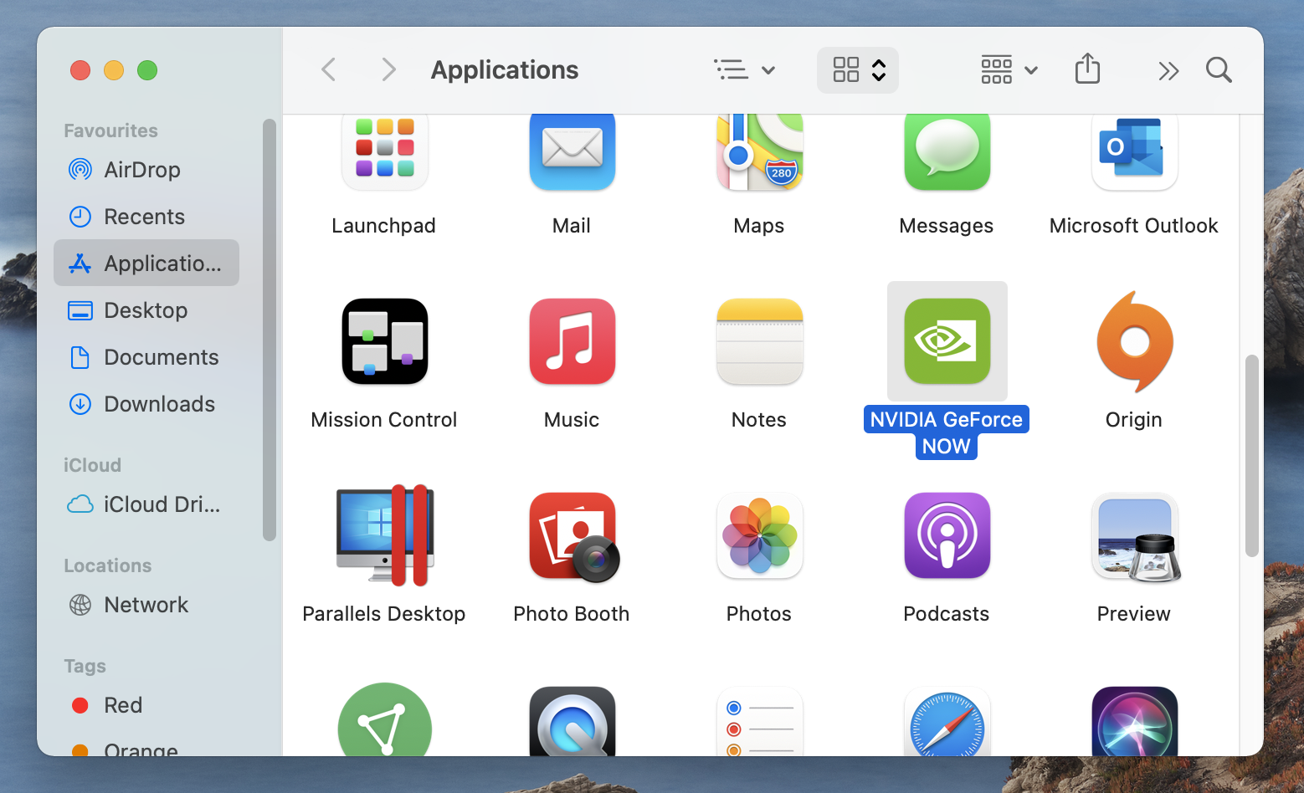Click the main vertical scrollbar thumb
The image size is (1304, 793).
[x=1251, y=456]
